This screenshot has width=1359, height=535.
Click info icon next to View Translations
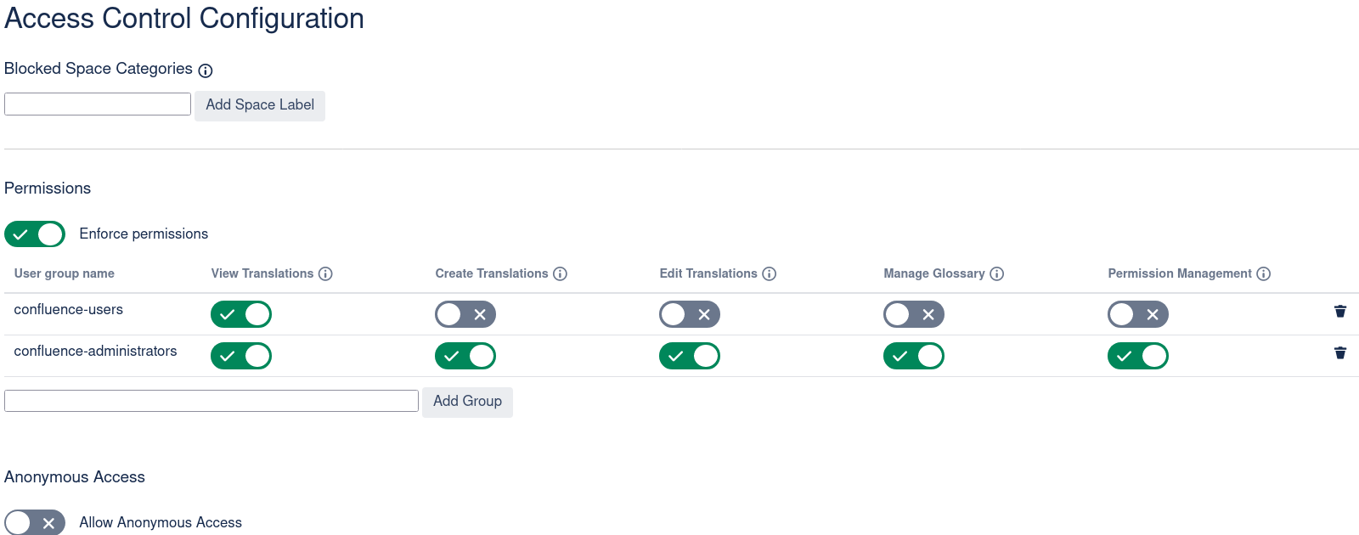325,273
